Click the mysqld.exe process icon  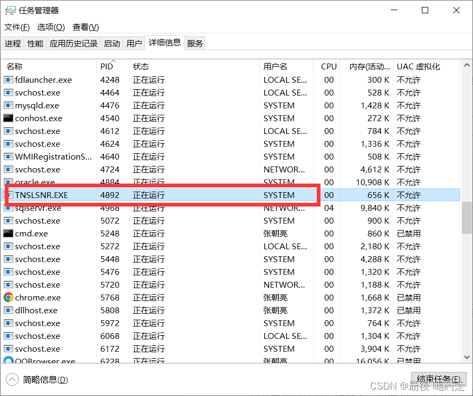click(x=8, y=105)
